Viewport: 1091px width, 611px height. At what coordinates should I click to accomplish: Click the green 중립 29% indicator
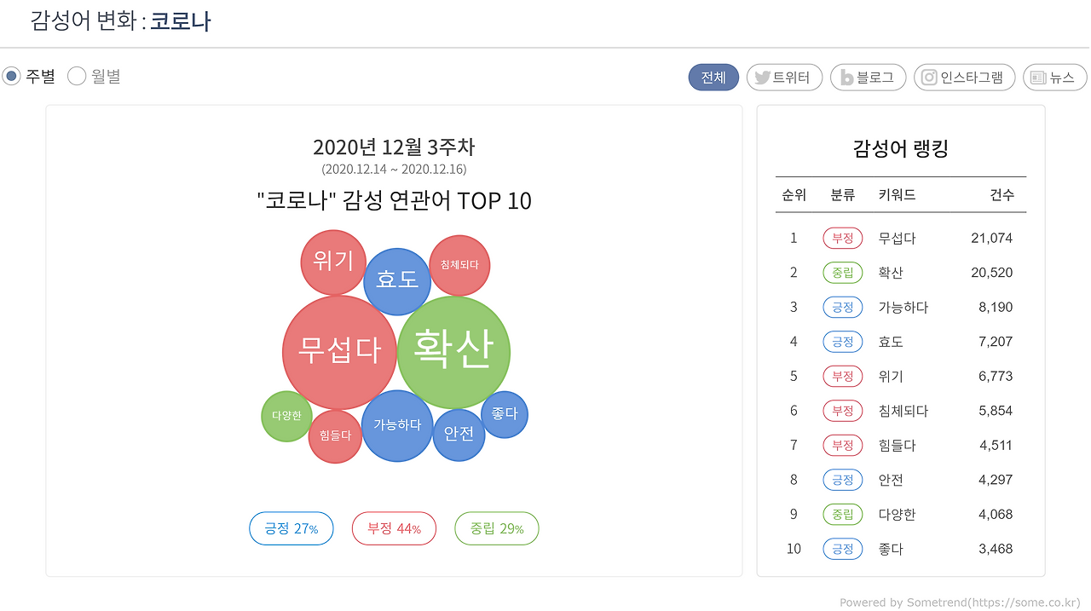pyautogui.click(x=496, y=528)
